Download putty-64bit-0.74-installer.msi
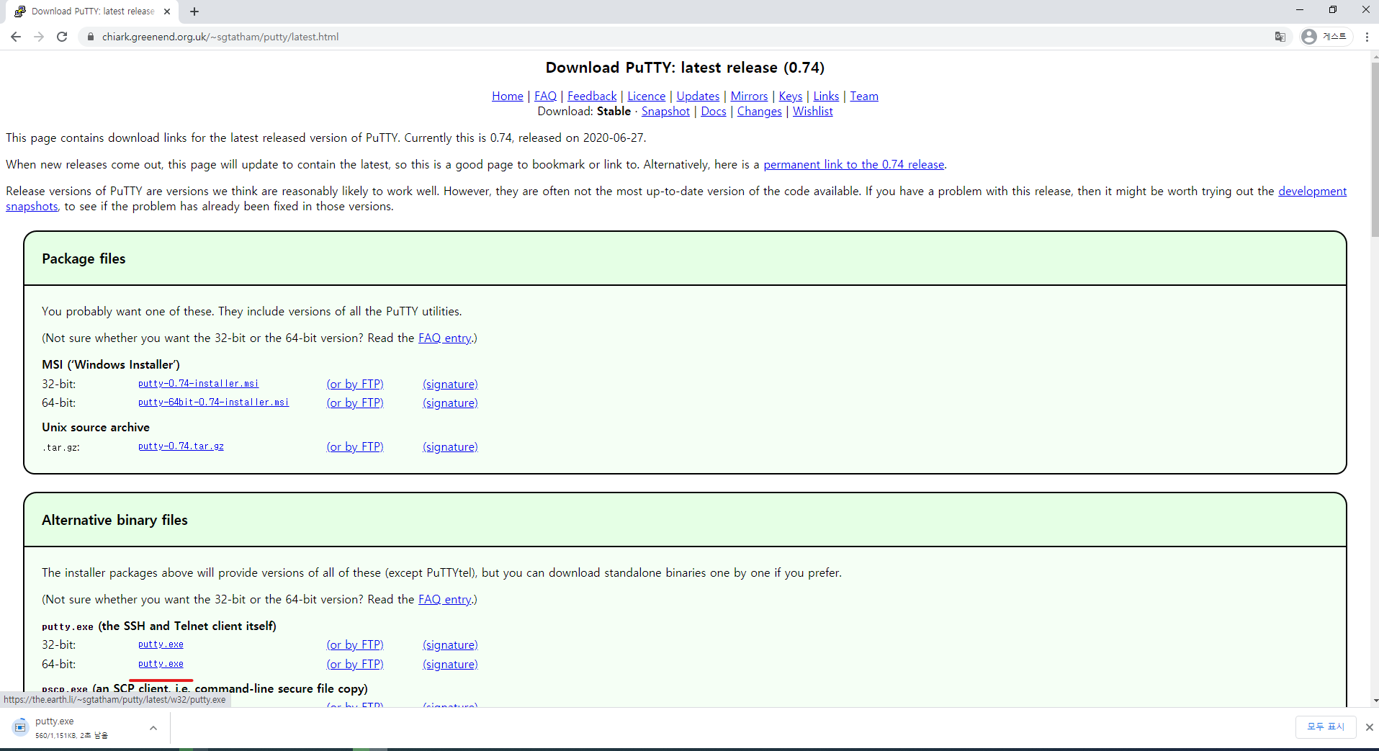Image resolution: width=1379 pixels, height=751 pixels. (x=214, y=403)
